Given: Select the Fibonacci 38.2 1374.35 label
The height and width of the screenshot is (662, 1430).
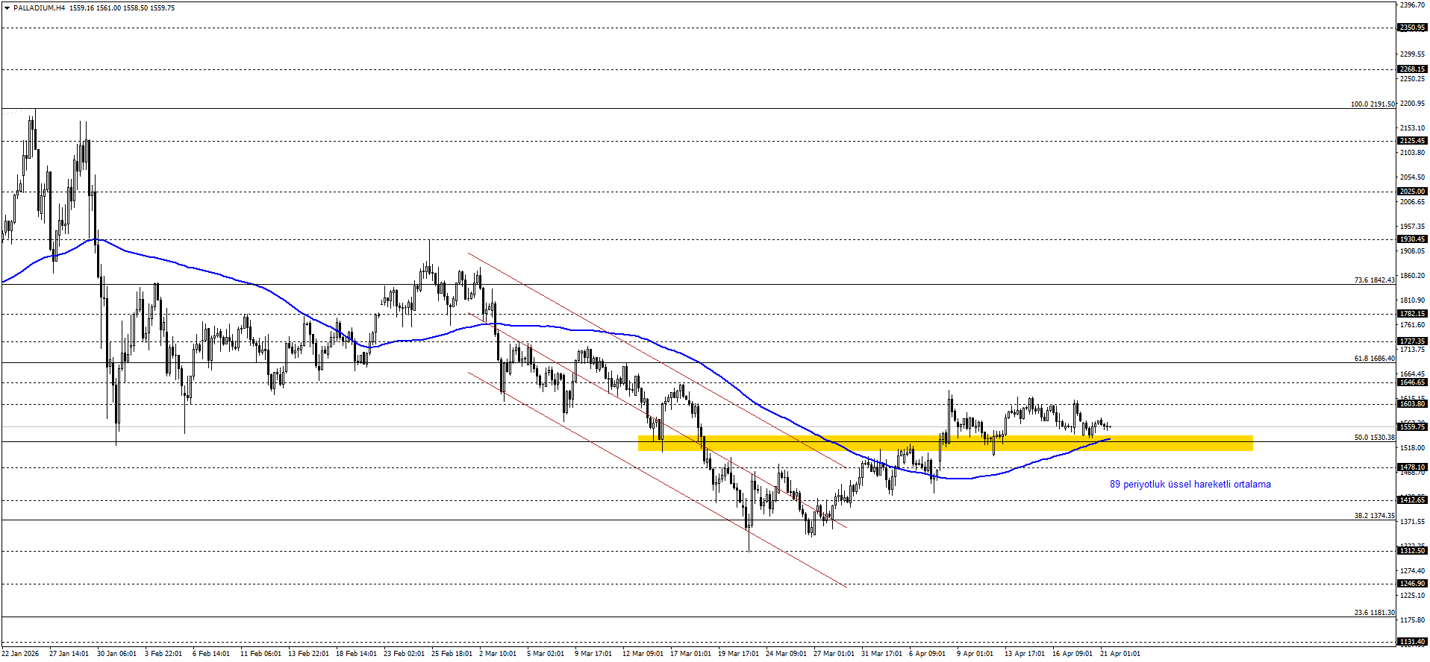Looking at the screenshot, I should coord(1374,516).
